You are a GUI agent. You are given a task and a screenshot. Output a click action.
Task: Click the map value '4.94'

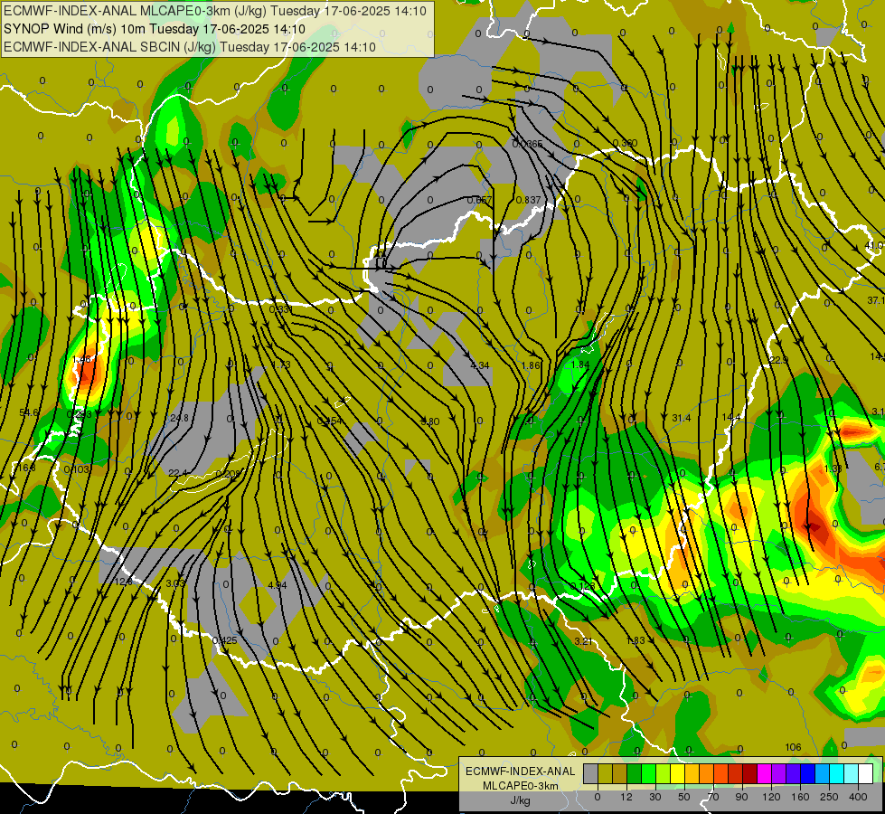[x=278, y=584]
